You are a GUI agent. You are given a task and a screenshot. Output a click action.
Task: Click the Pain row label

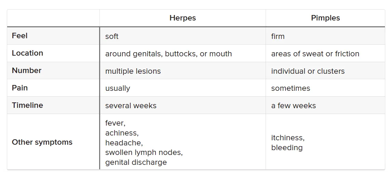click(20, 88)
